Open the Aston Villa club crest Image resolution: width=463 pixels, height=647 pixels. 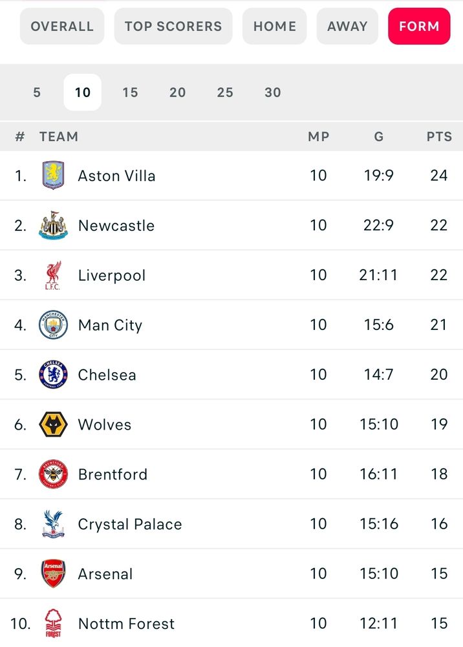pyautogui.click(x=53, y=175)
